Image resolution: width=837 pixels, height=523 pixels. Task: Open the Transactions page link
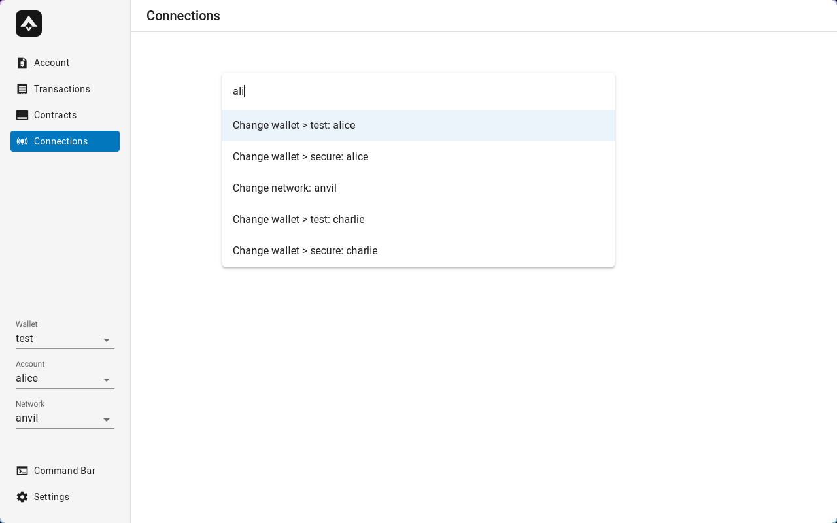point(62,89)
